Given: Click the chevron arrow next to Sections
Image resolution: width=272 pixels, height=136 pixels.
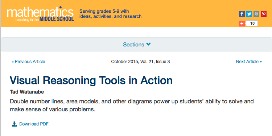Looking at the screenshot, I should [148, 44].
